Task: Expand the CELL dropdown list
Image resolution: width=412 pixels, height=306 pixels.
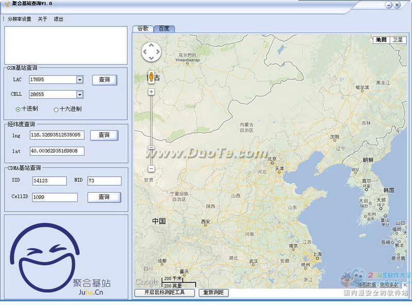Action: point(80,94)
